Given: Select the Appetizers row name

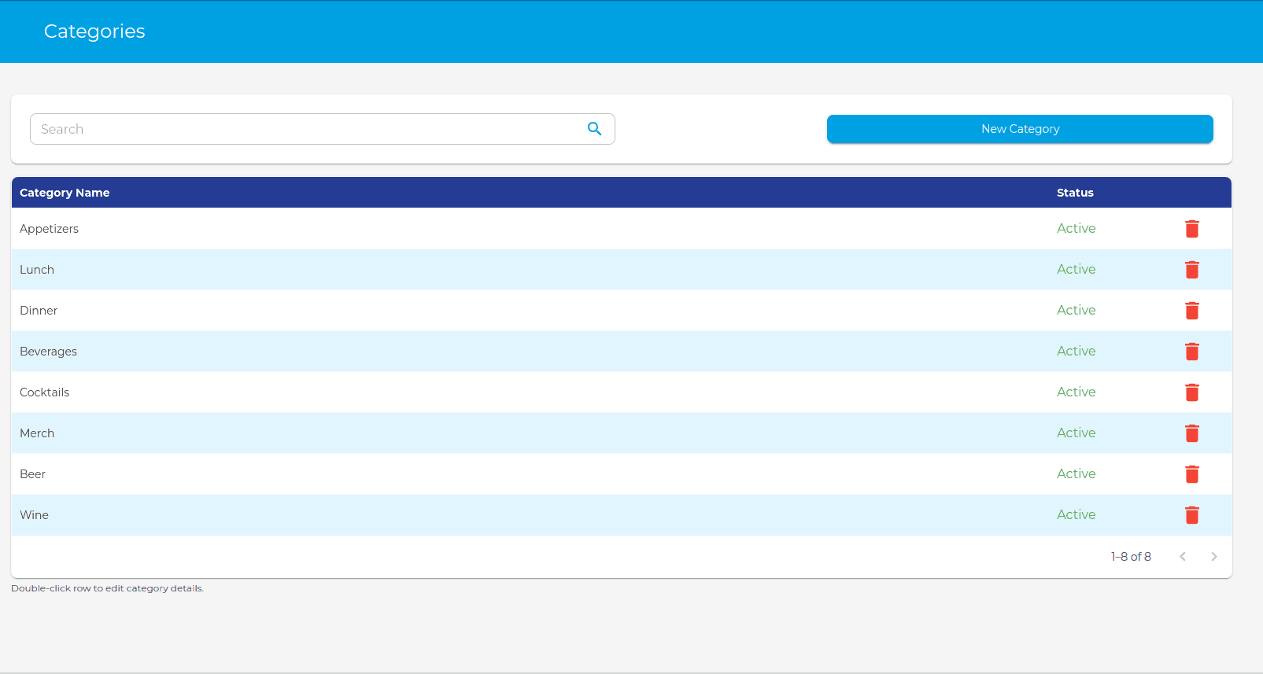Looking at the screenshot, I should [x=49, y=229].
